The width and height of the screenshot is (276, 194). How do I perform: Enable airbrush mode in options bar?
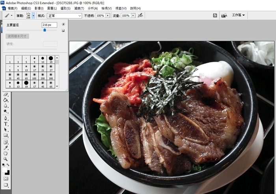tap(140, 15)
